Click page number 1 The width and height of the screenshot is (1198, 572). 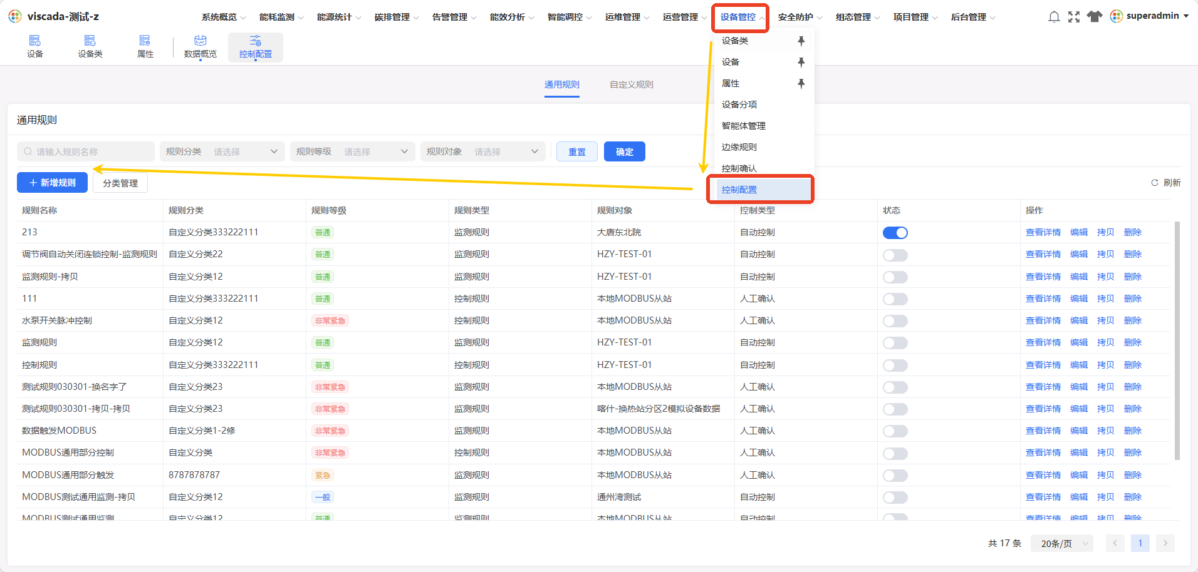(1140, 543)
